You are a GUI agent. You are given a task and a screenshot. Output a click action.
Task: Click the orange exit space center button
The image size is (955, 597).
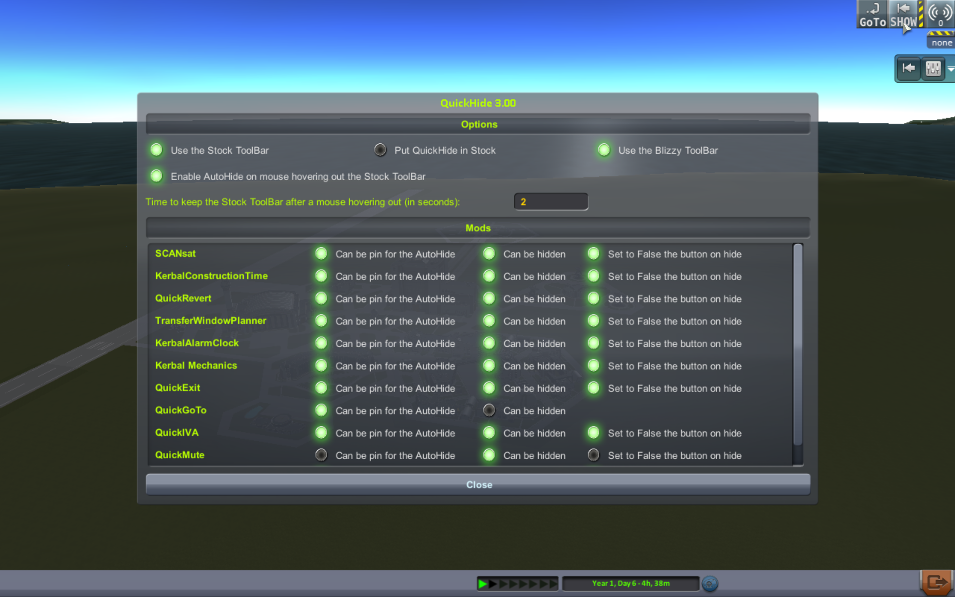(x=937, y=582)
